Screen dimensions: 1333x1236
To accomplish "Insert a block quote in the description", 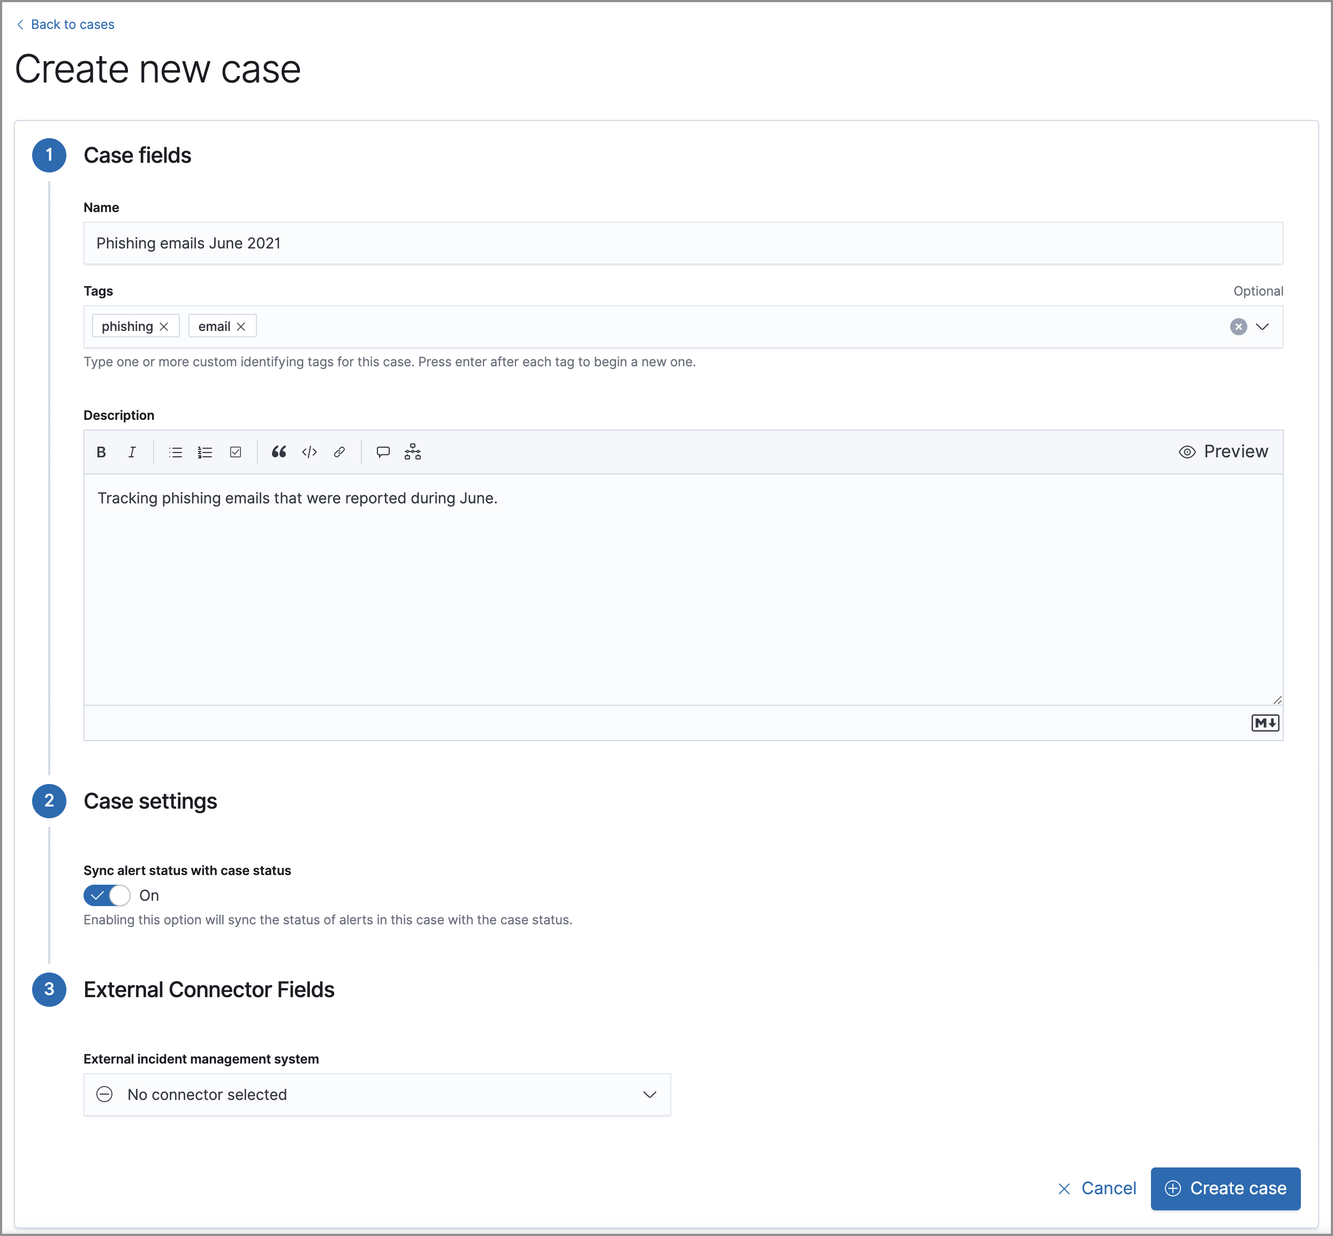I will pyautogui.click(x=279, y=452).
